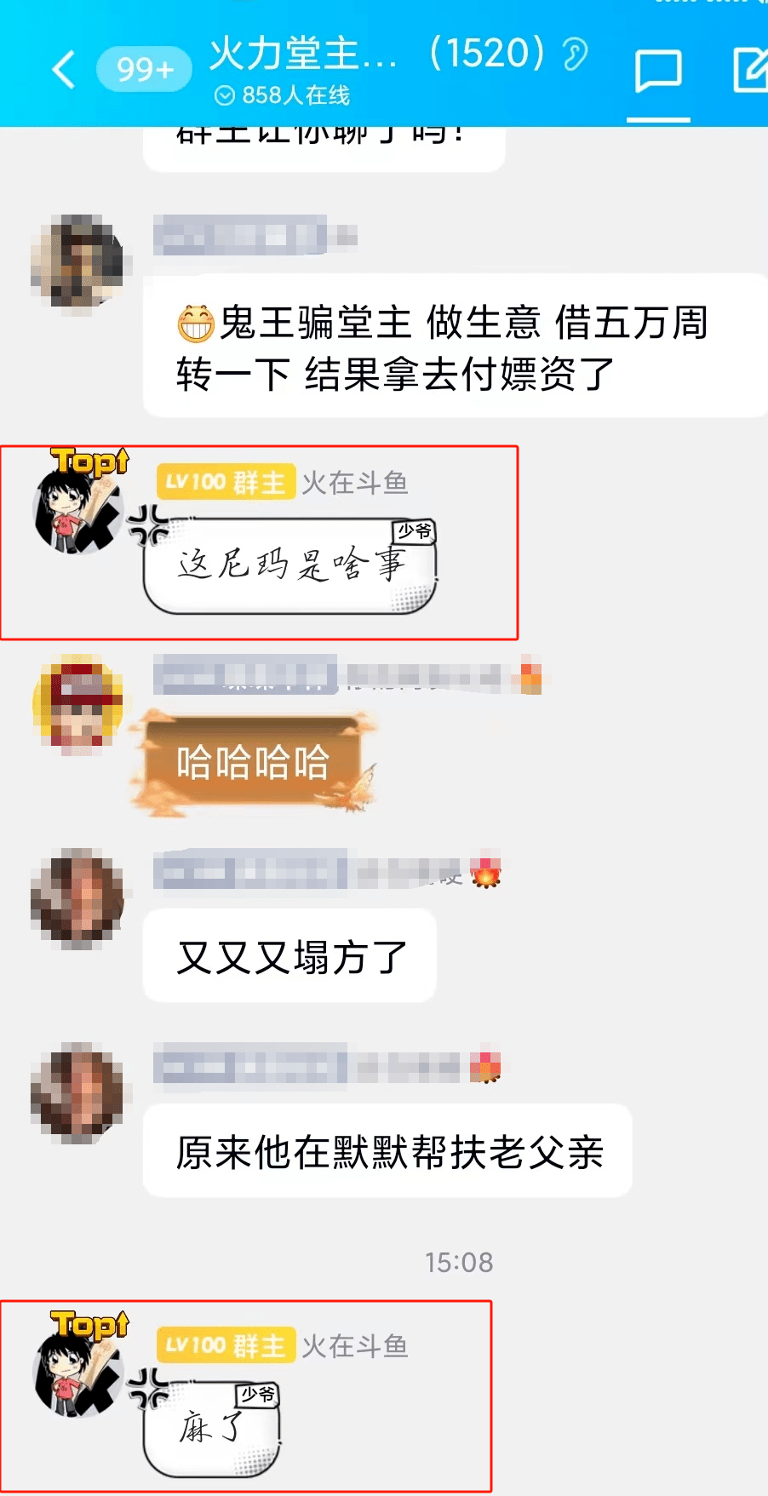Tap the LV100 群主 badge above 麻了

226,1346
